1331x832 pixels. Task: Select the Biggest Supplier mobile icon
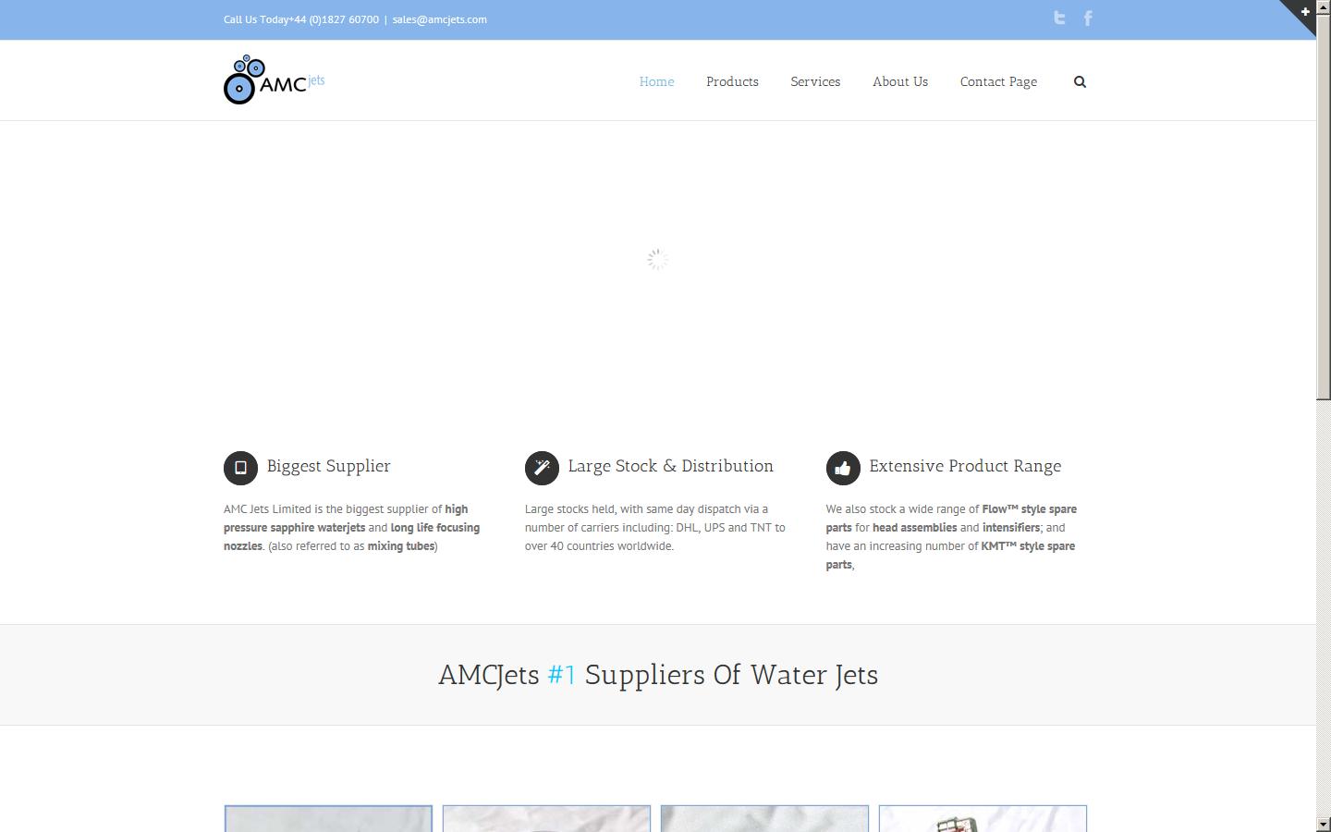239,468
